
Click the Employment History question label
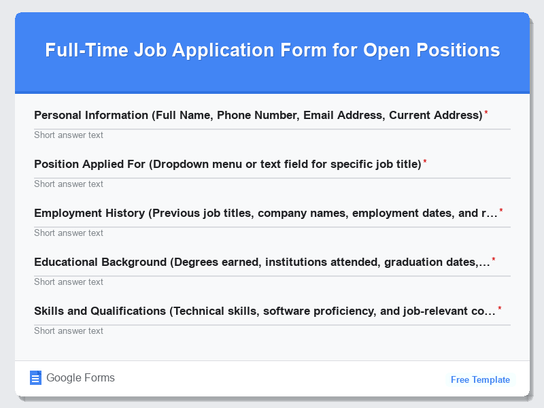click(264, 213)
